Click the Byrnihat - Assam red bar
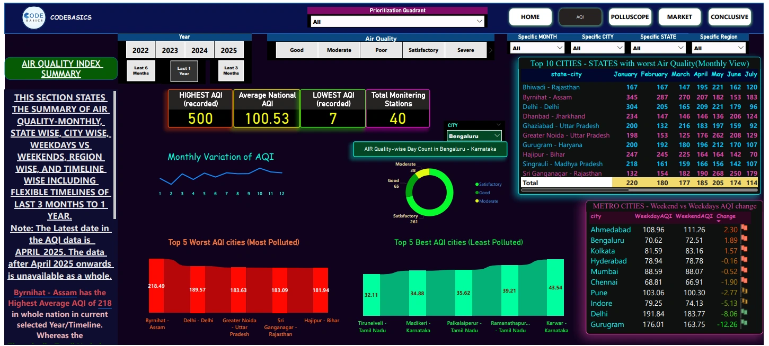 click(156, 286)
